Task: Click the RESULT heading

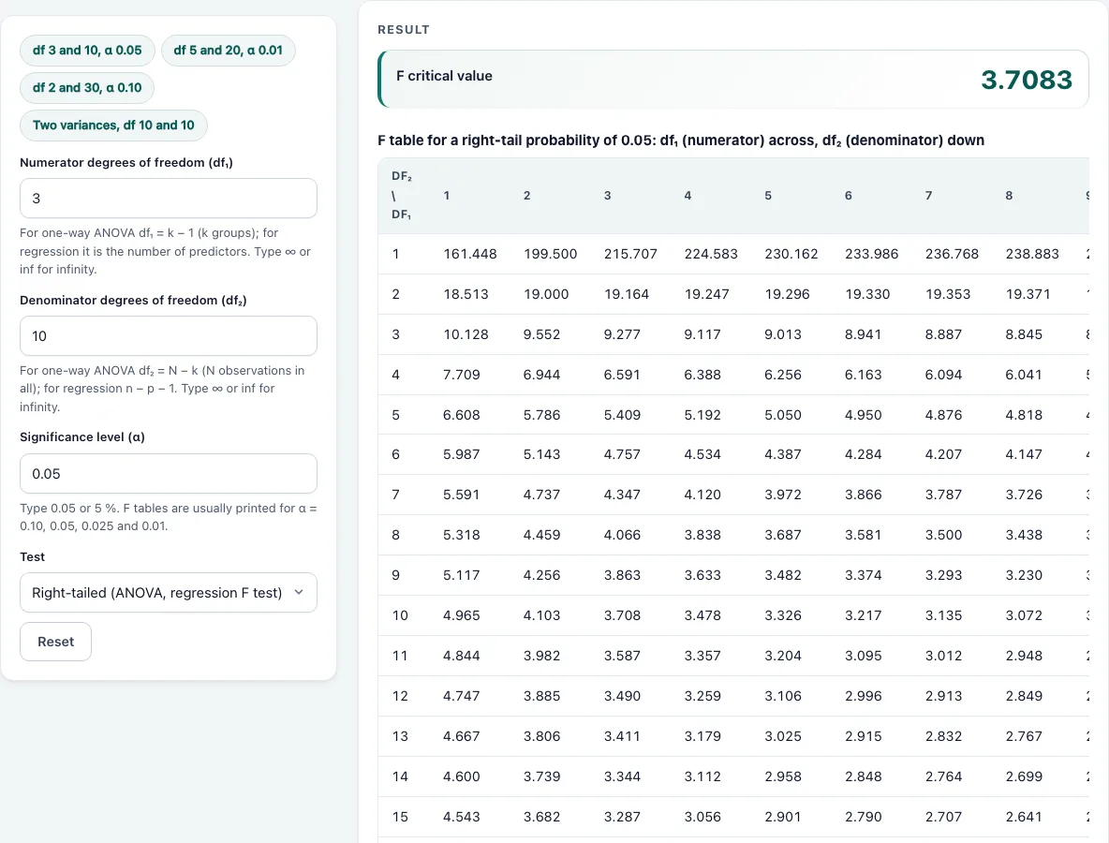Action: (404, 30)
